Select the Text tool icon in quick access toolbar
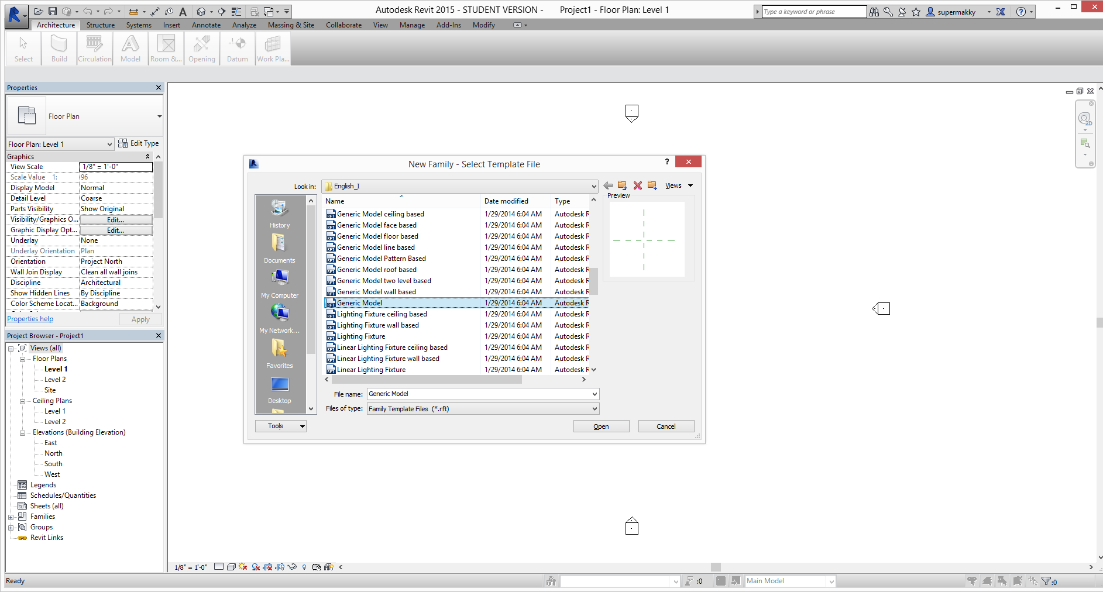The width and height of the screenshot is (1103, 592). point(183,12)
